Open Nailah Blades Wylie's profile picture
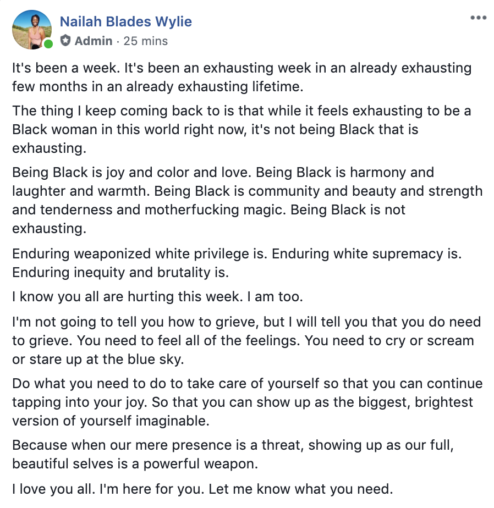The width and height of the screenshot is (494, 508). click(32, 30)
